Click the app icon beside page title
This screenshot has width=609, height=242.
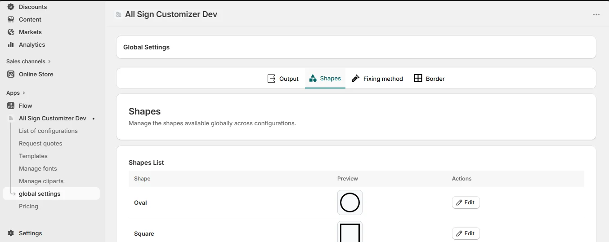pos(119,14)
